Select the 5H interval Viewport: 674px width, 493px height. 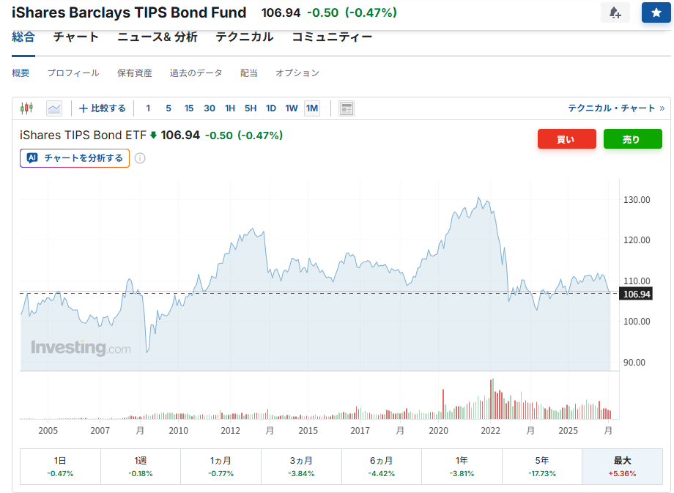[251, 108]
